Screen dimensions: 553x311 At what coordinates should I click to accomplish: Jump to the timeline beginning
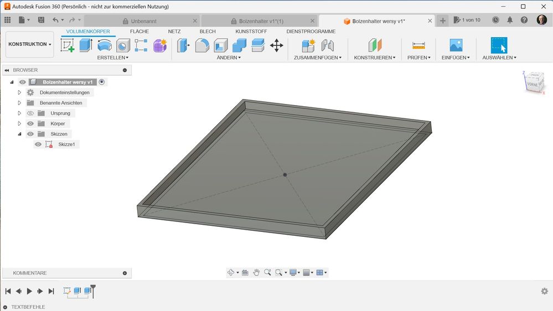(x=8, y=291)
